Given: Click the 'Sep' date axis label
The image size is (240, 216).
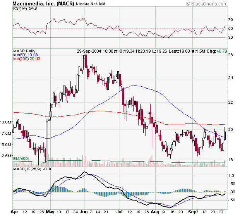Looking at the screenshot, I should (x=192, y=212).
